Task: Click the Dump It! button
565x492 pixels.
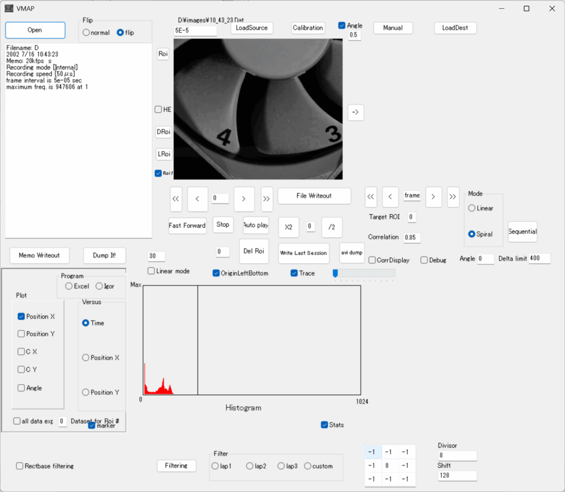Action: click(104, 256)
